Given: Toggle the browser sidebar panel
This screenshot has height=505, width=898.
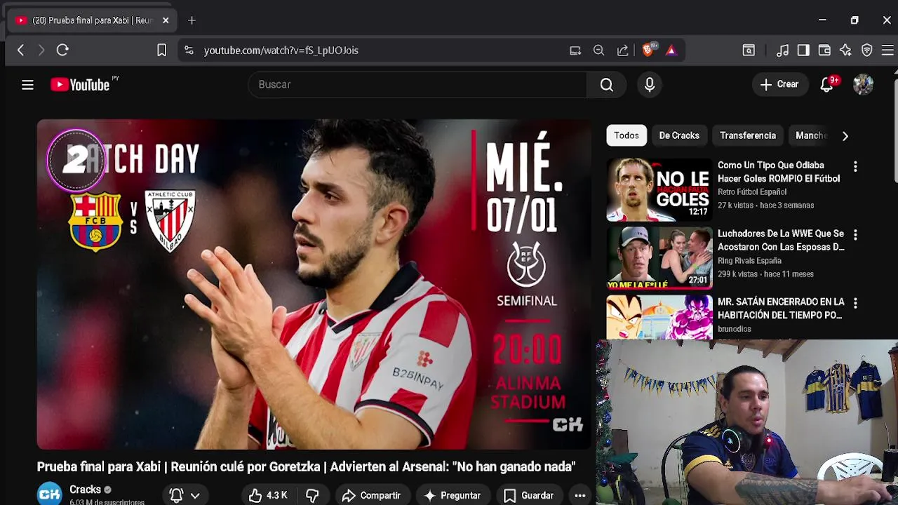Looking at the screenshot, I should (x=803, y=50).
